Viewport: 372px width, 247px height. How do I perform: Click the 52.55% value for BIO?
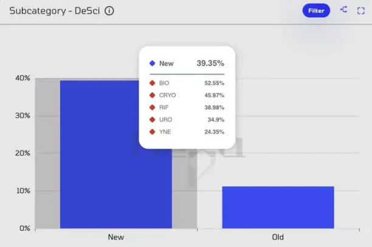[214, 83]
